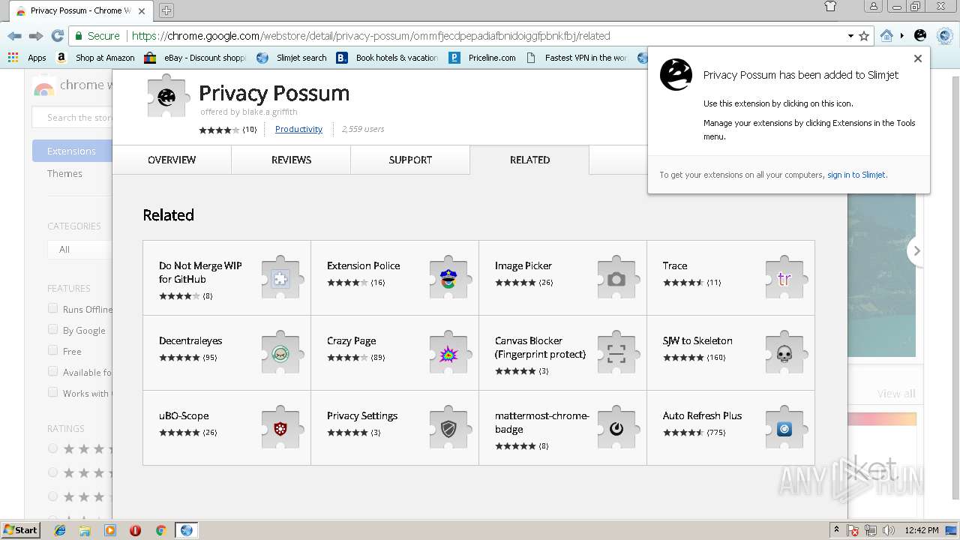Open the Chrome taskbar icon

[x=160, y=530]
